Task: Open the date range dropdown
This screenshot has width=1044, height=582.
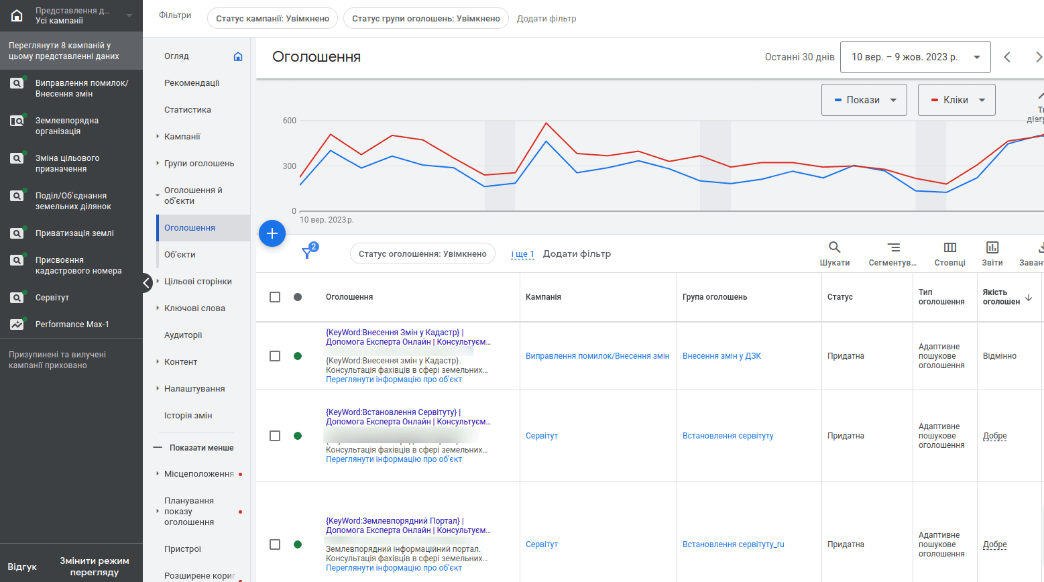Action: pyautogui.click(x=916, y=57)
